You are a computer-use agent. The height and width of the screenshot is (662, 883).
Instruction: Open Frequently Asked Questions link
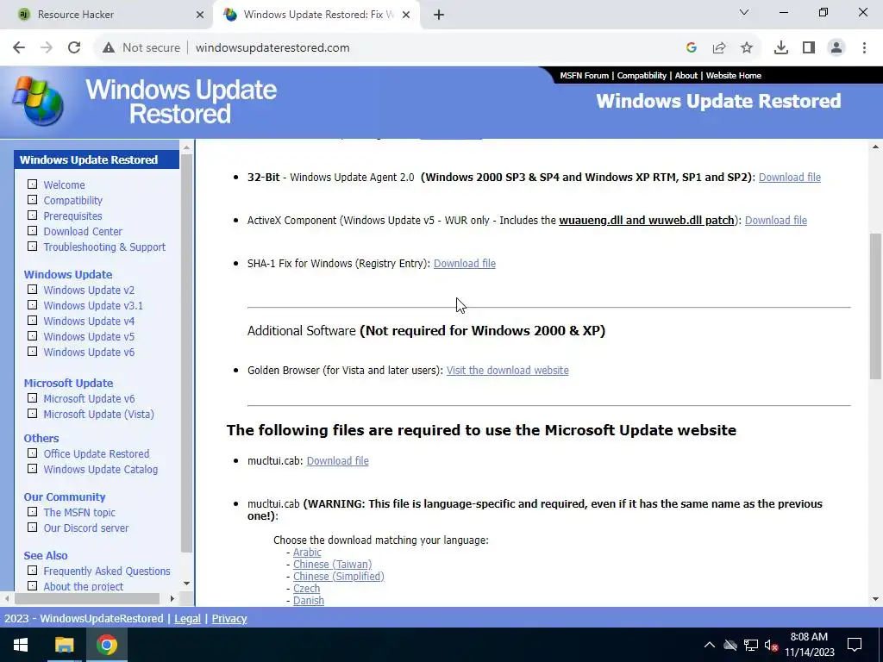pos(106,571)
